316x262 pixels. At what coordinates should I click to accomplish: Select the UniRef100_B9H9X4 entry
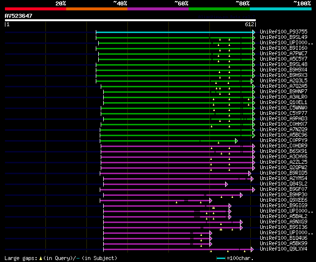[283, 70]
